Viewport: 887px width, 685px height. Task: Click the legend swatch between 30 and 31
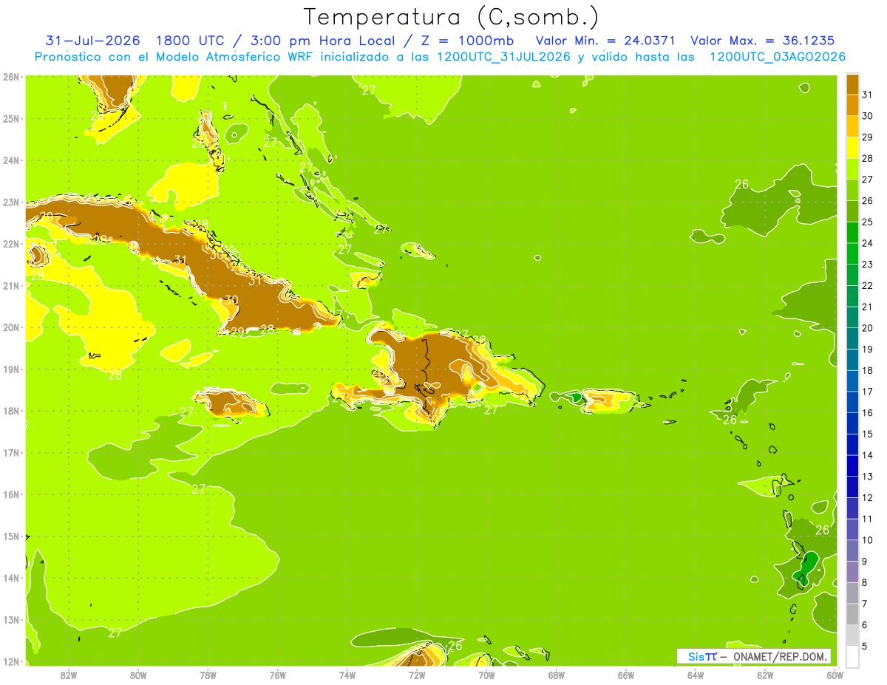852,105
